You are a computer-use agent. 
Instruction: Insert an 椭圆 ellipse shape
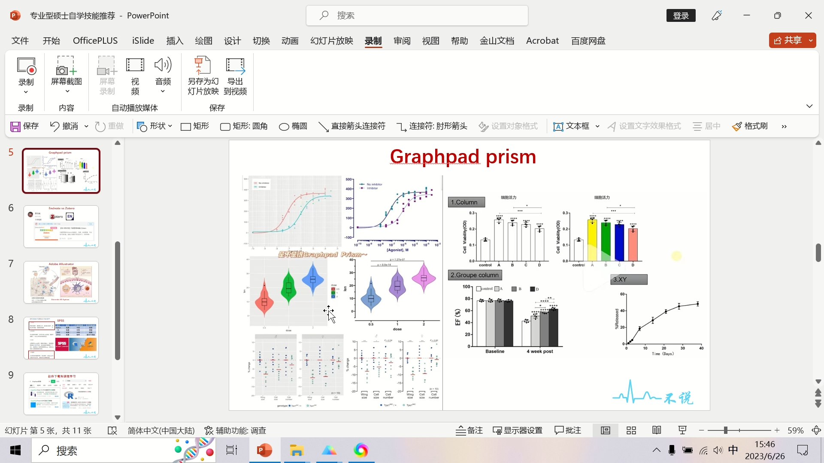tap(293, 126)
